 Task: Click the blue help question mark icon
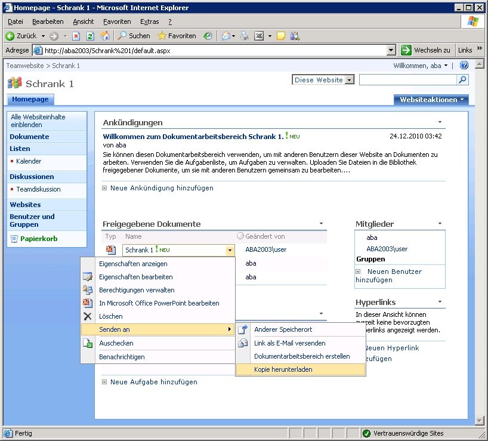pos(464,65)
